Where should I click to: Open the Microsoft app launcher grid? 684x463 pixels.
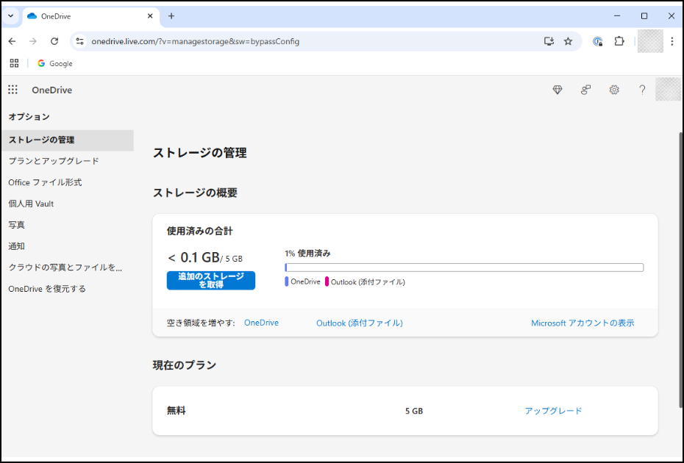(13, 90)
